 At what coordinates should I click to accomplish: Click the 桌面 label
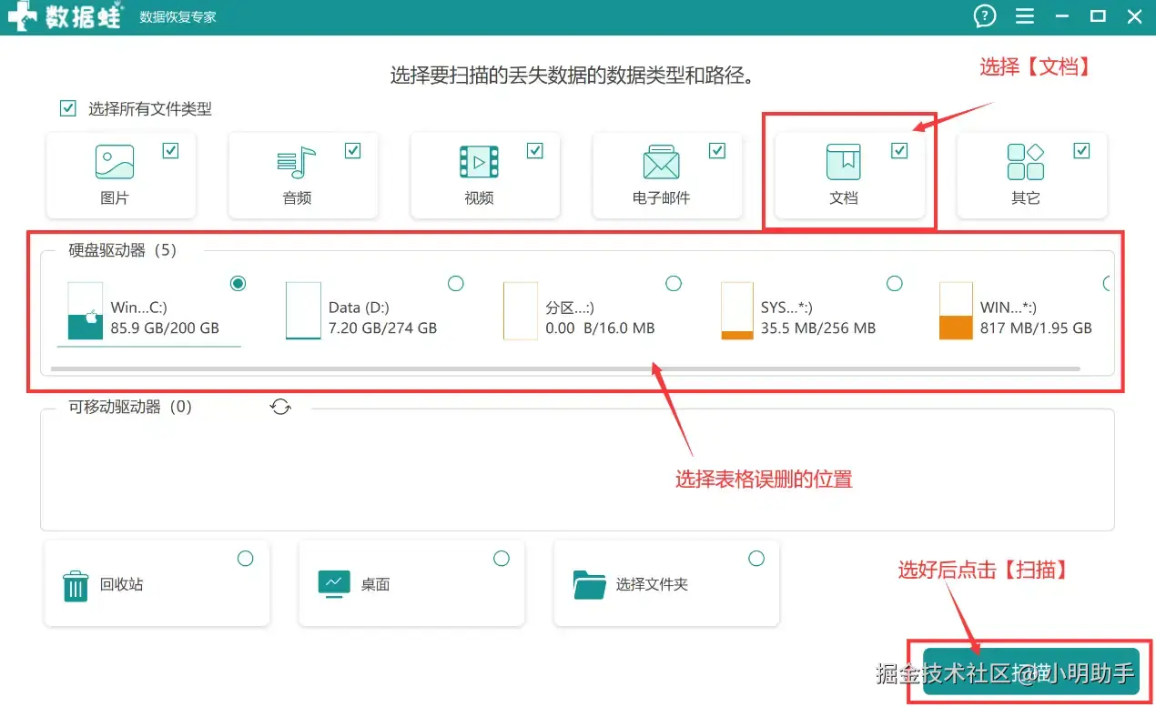coord(375,584)
